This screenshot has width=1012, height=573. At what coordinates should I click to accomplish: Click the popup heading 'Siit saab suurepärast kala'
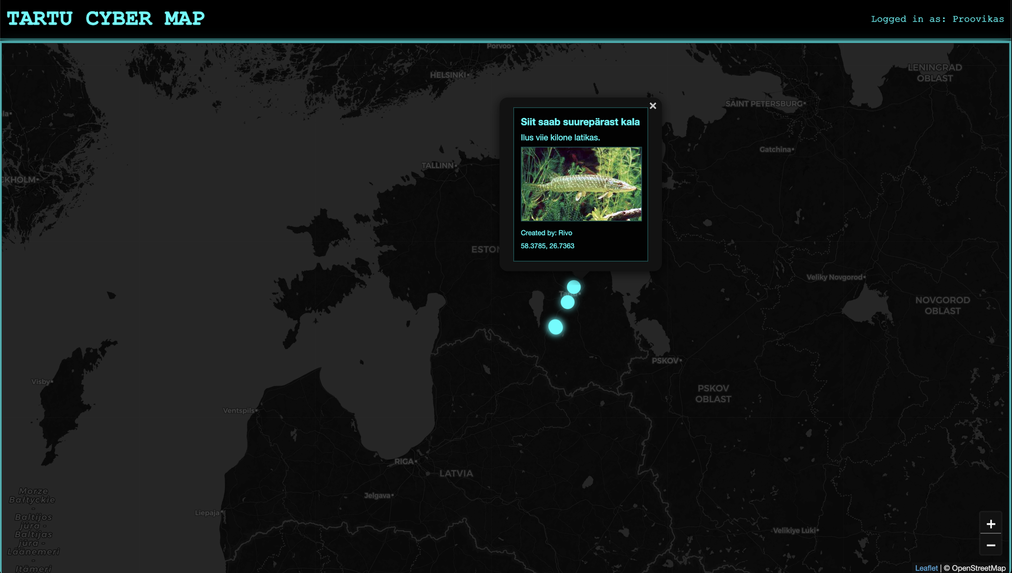click(x=580, y=122)
